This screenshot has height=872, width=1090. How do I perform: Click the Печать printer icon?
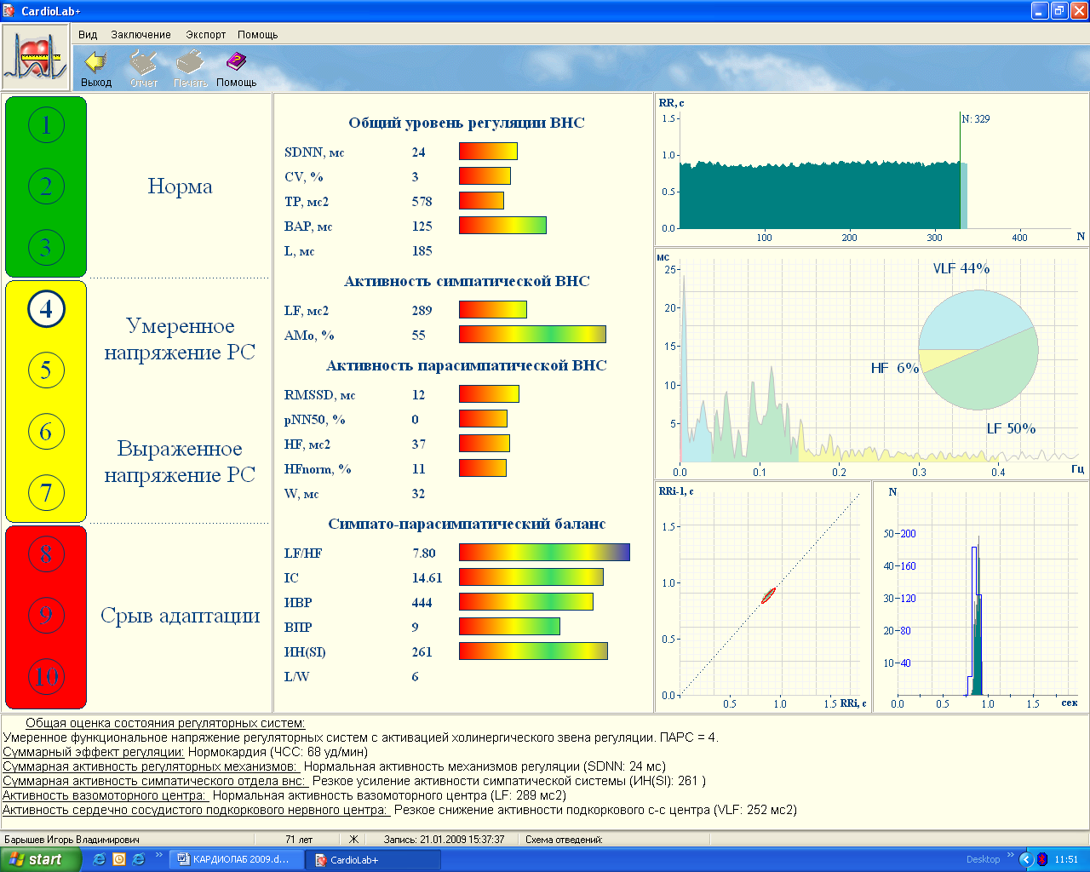point(190,63)
